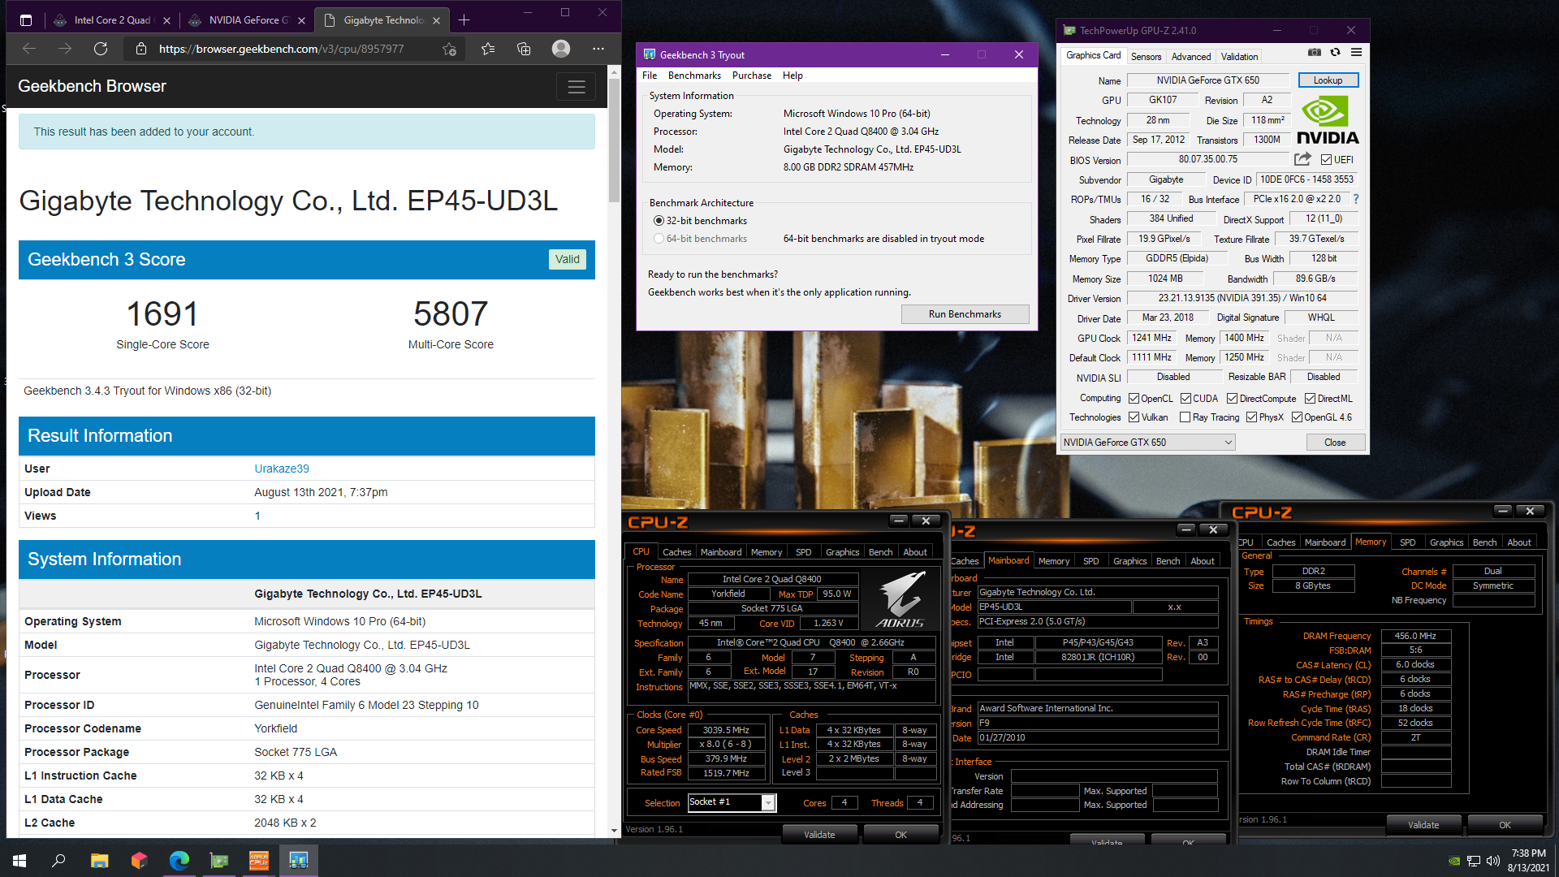Open the Caches tab in left CPU-Z window
Screen dimensions: 1559x877
(x=676, y=552)
